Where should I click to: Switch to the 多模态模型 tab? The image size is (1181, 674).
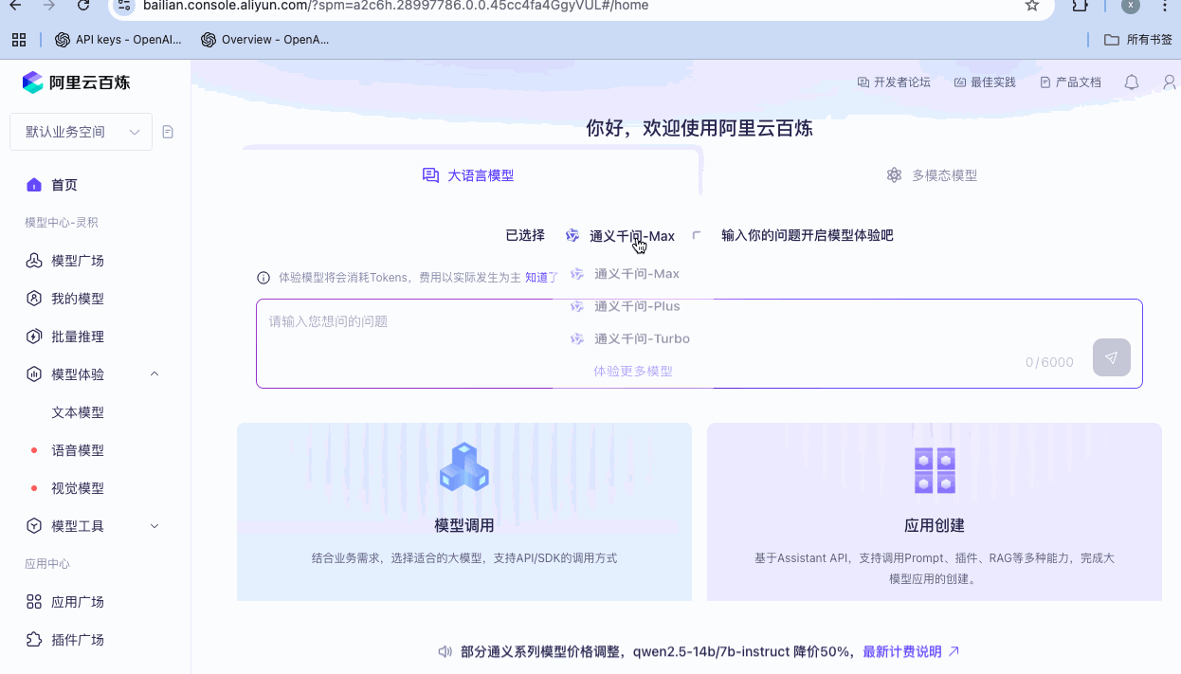pyautogui.click(x=932, y=175)
